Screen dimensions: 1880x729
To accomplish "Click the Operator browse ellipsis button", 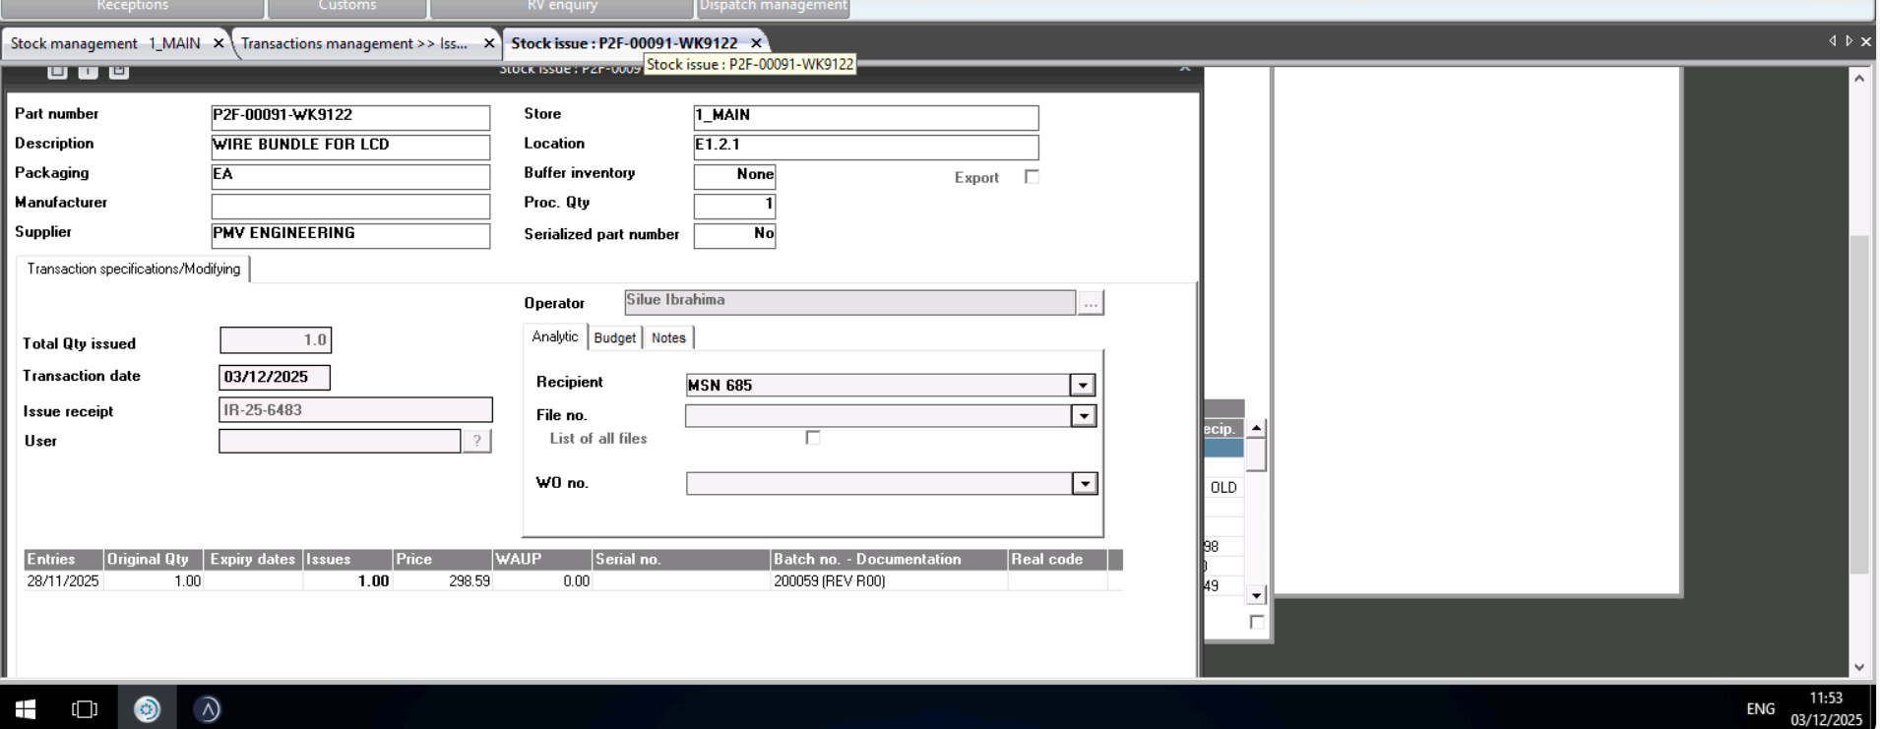I will tap(1090, 304).
